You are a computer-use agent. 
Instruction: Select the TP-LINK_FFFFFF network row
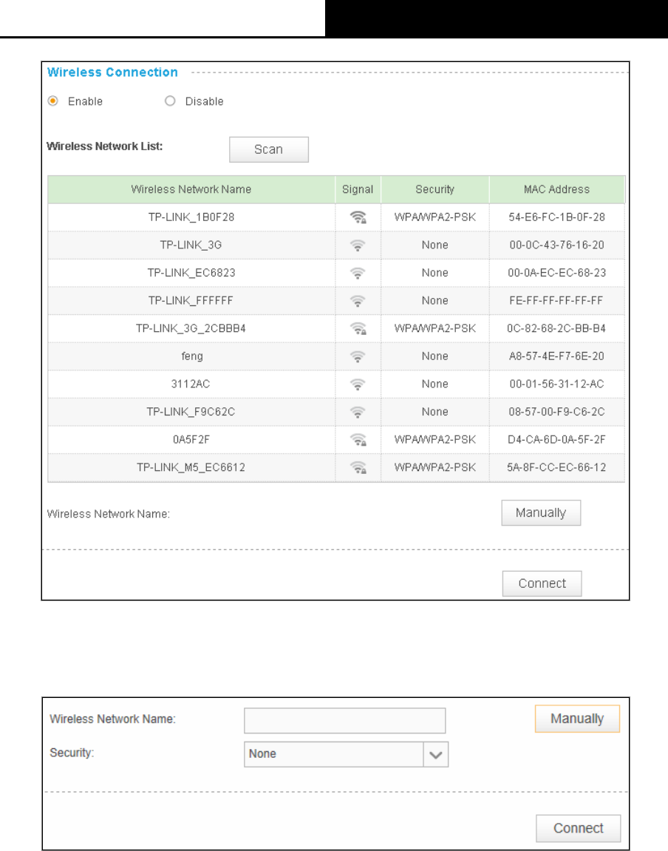tap(336, 301)
